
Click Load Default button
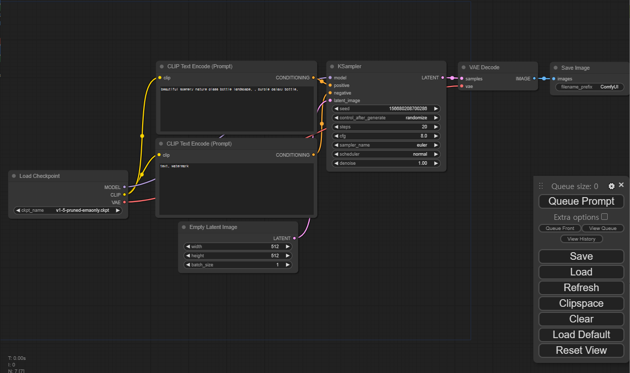click(x=581, y=335)
